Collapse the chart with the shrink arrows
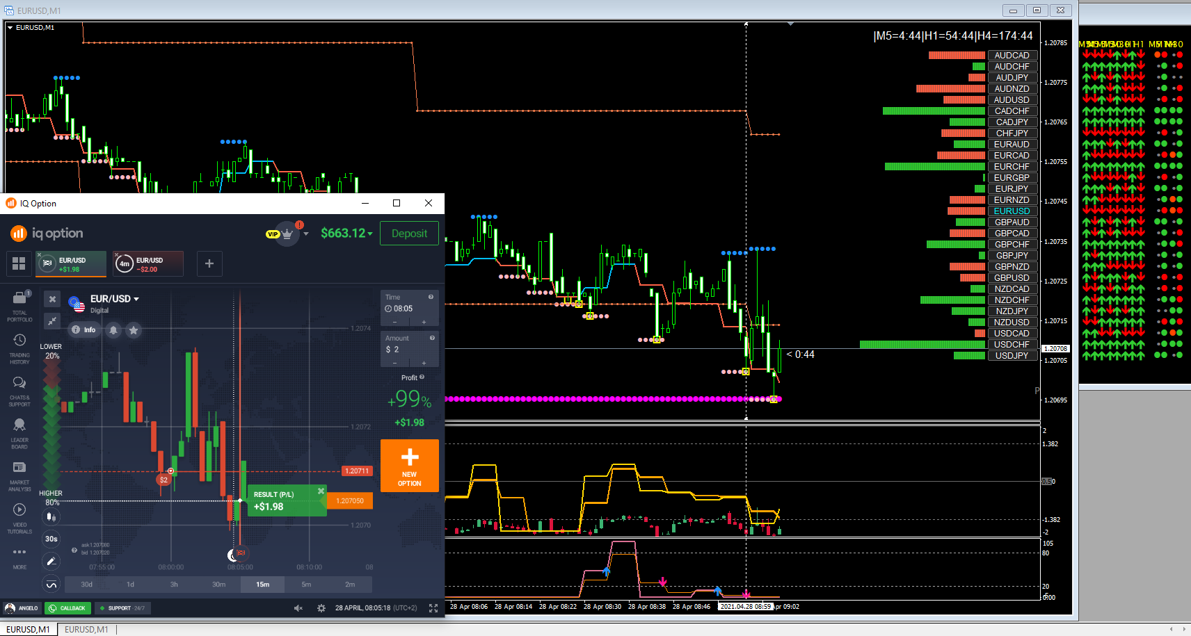 (52, 320)
